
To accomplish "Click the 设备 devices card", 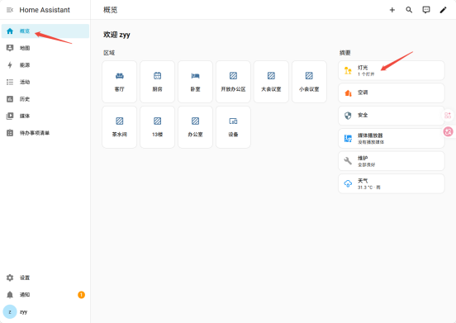I will point(233,127).
